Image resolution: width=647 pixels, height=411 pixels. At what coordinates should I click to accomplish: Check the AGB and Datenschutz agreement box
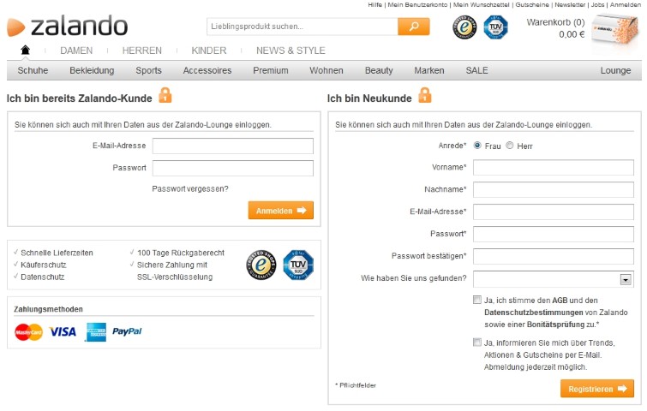[x=477, y=300]
